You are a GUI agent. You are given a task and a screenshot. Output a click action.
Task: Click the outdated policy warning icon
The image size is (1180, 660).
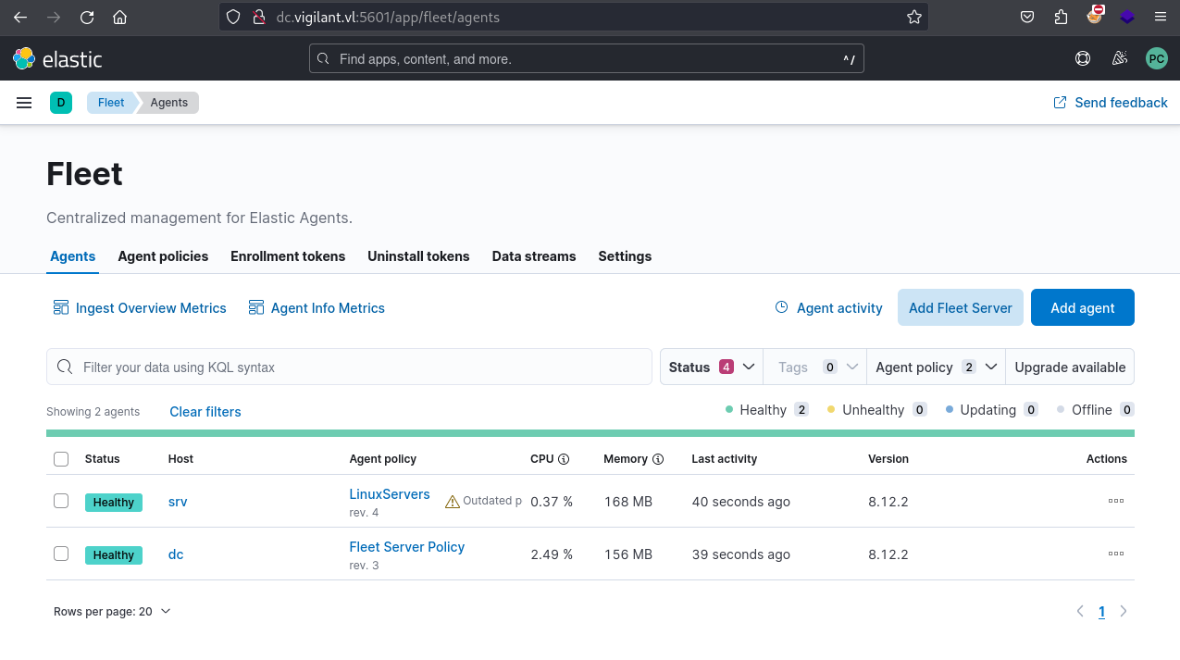coord(453,502)
